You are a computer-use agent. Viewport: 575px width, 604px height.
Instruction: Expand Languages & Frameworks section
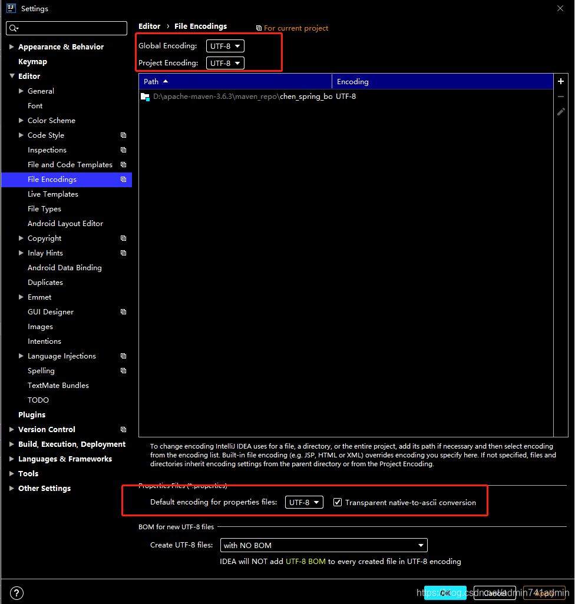click(x=12, y=459)
